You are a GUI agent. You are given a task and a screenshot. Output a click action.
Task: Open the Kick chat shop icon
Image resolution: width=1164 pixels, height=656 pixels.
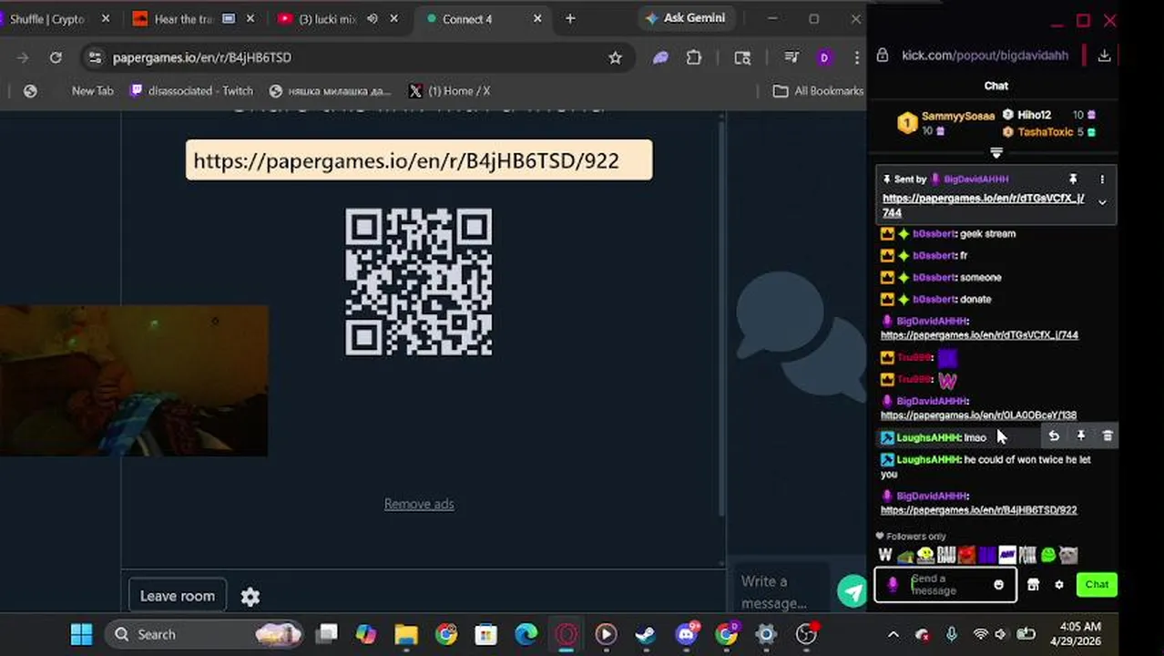tap(1033, 585)
